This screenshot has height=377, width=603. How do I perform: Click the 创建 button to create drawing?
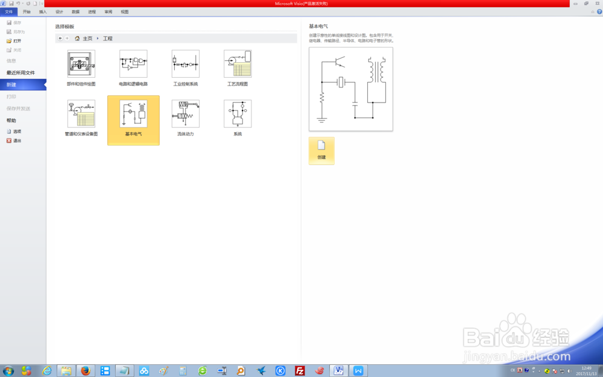tap(321, 151)
